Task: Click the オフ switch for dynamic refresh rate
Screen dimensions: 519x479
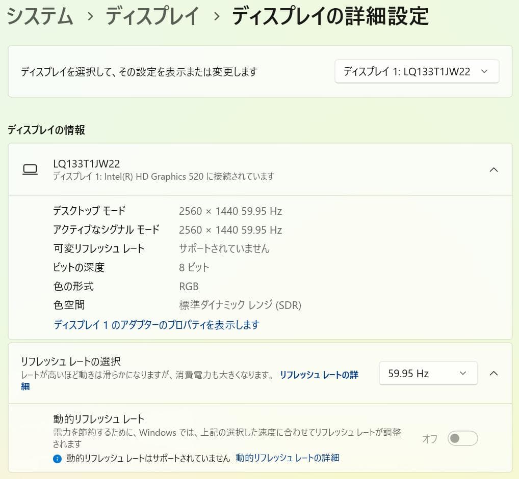Action: 462,438
